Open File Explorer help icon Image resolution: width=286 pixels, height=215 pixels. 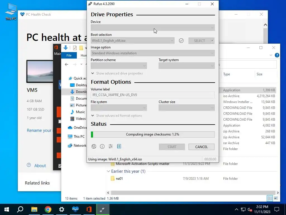pos(277,55)
